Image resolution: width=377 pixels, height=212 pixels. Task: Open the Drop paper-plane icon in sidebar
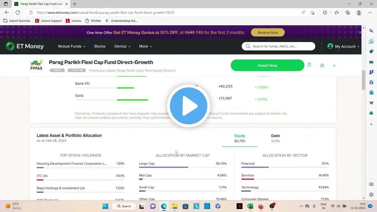pyautogui.click(x=371, y=103)
